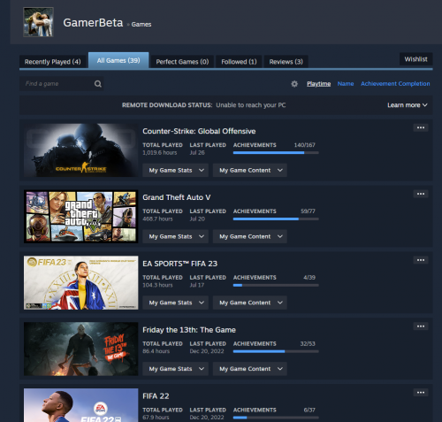Image resolution: width=442 pixels, height=422 pixels.
Task: Open the gear settings icon near Playtime
Action: point(294,84)
